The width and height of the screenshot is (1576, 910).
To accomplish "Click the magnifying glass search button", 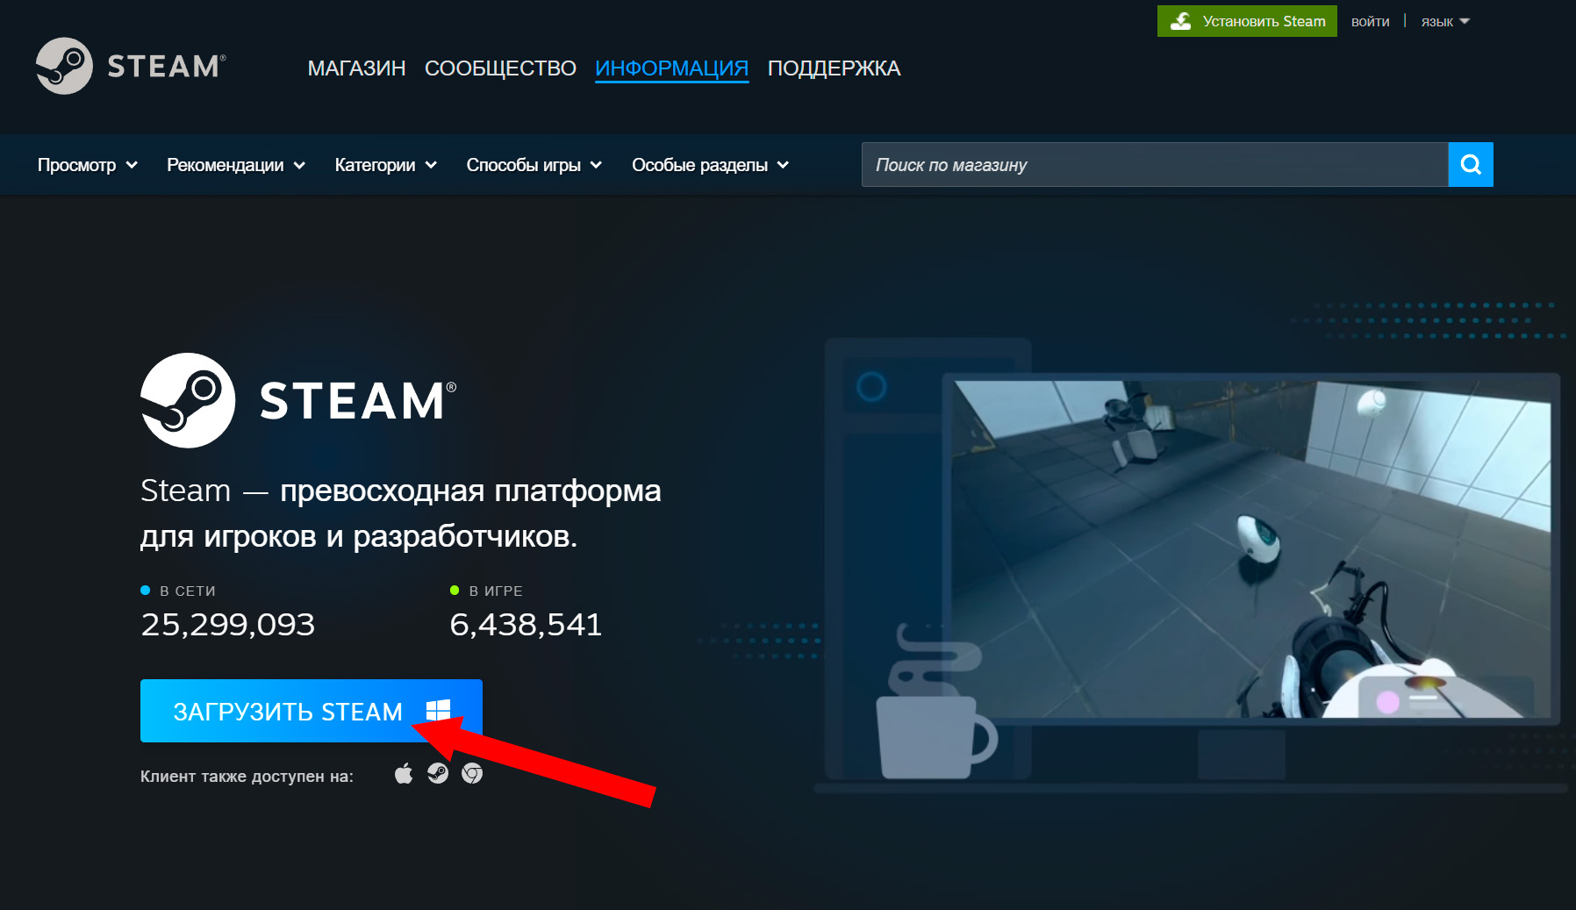I will click(1471, 165).
